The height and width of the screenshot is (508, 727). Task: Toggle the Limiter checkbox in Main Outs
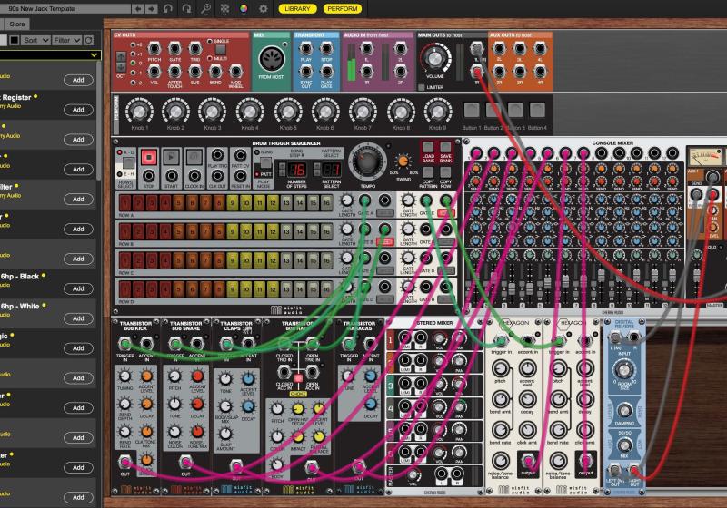coord(421,87)
